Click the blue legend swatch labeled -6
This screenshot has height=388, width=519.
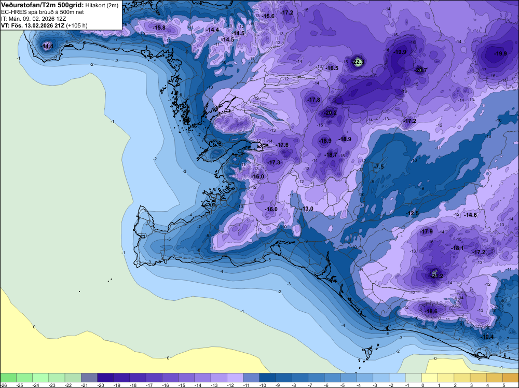coord(332,378)
